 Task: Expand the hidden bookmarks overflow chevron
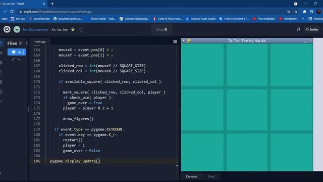(x=303, y=19)
